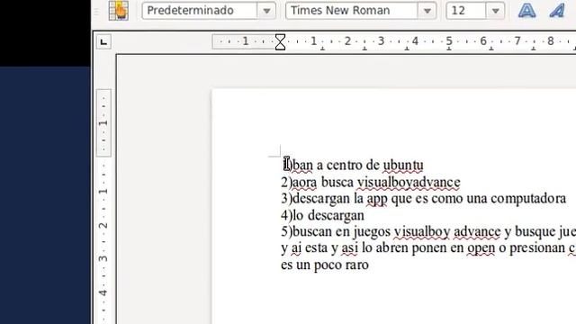This screenshot has width=576, height=324.
Task: Click the underlined word "open"
Action: tap(481, 248)
